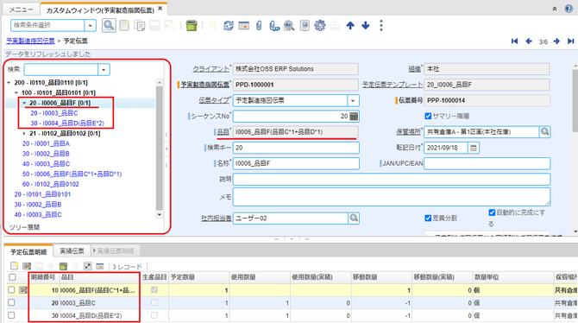Collapse the 200 - I0110_品目0110 tree node
This screenshot has height=323, width=578.
(9, 83)
